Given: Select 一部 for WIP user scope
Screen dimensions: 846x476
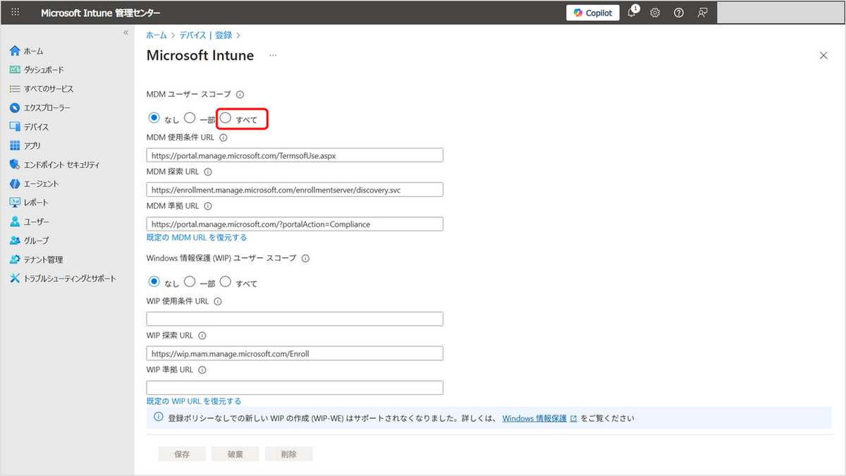Looking at the screenshot, I should 190,282.
